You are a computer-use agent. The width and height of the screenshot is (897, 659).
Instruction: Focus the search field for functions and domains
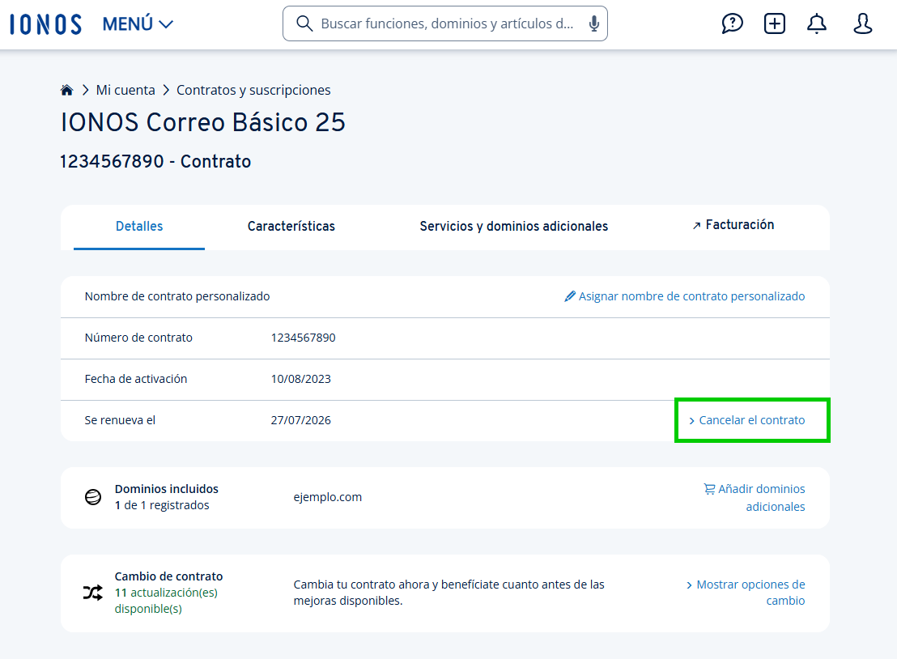pos(445,23)
